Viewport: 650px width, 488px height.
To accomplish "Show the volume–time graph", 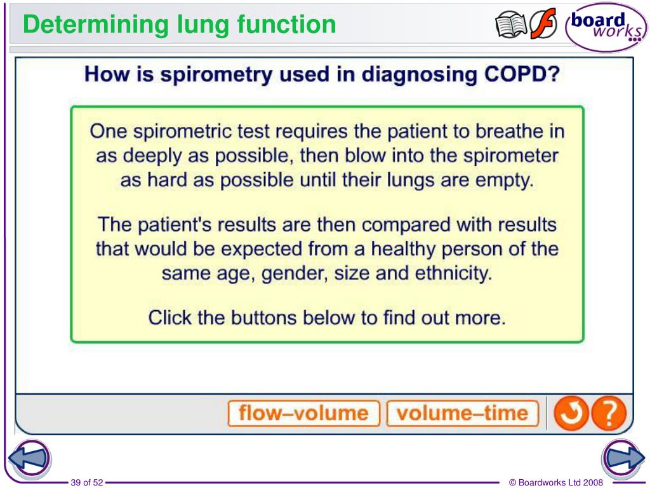I will pos(463,413).
